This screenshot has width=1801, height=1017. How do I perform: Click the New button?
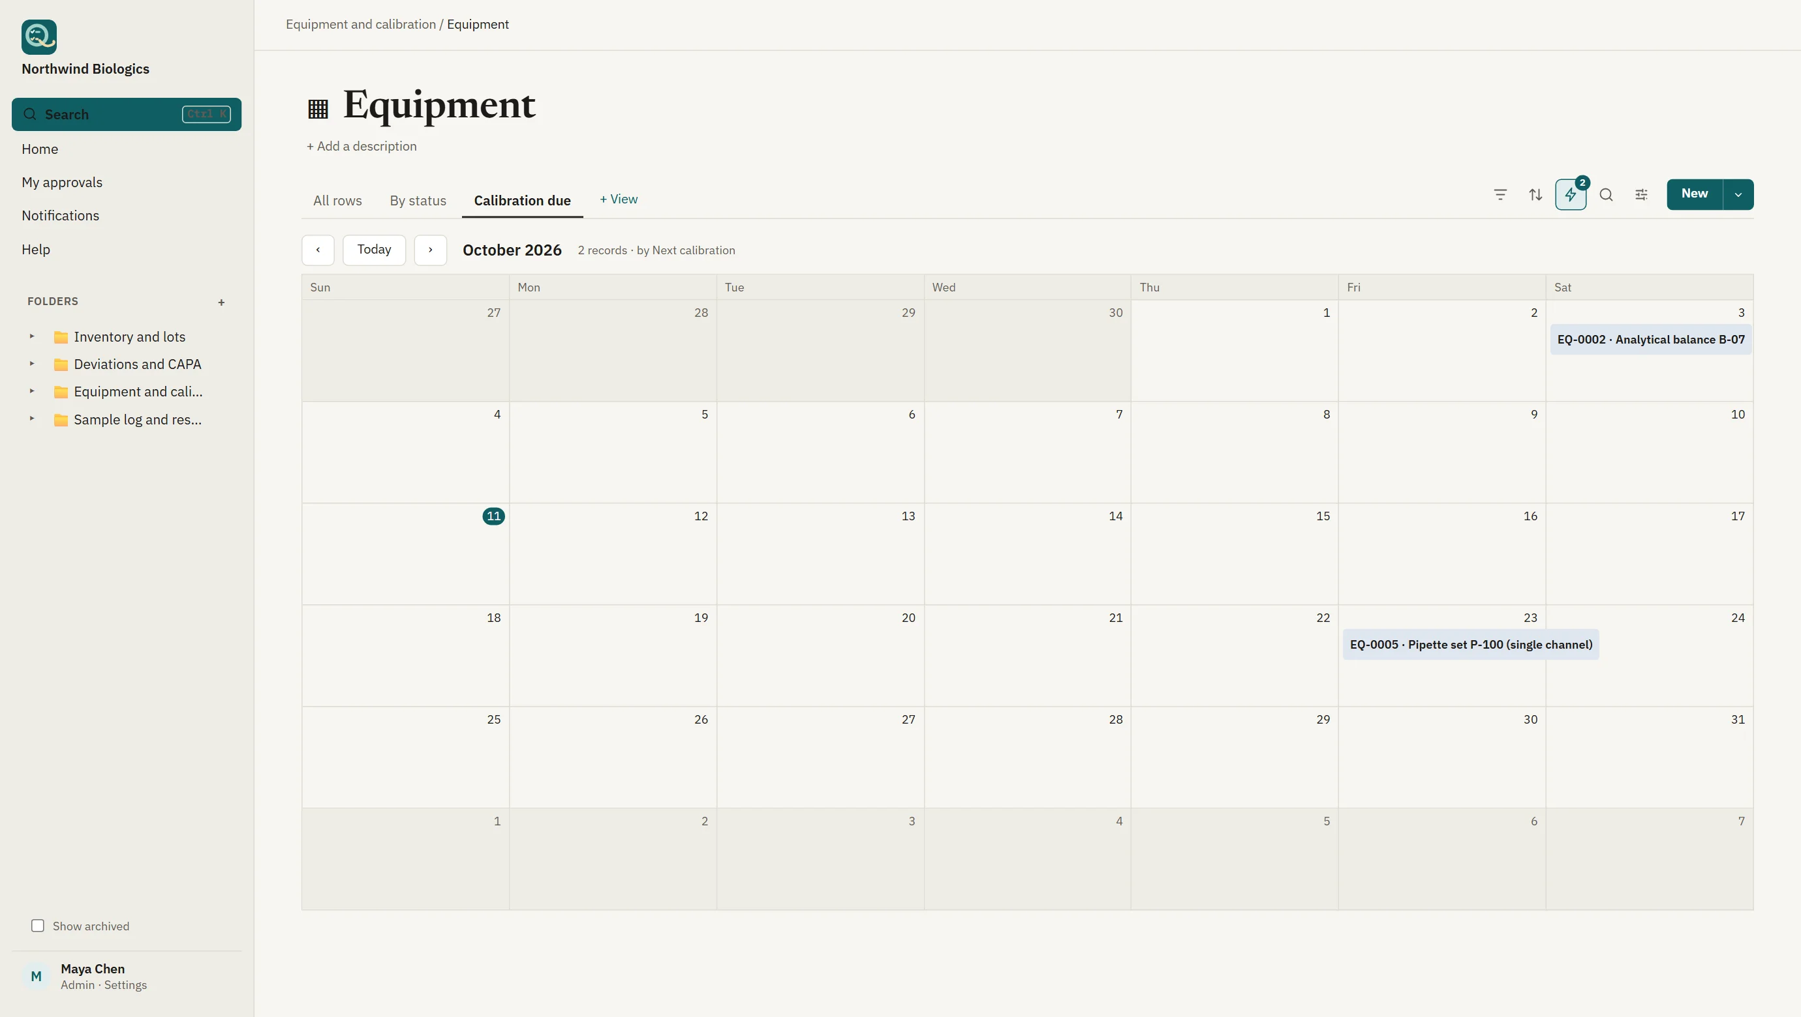click(x=1695, y=194)
